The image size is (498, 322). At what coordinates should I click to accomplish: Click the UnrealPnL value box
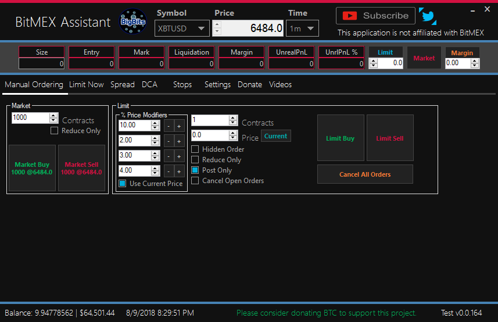pyautogui.click(x=292, y=63)
